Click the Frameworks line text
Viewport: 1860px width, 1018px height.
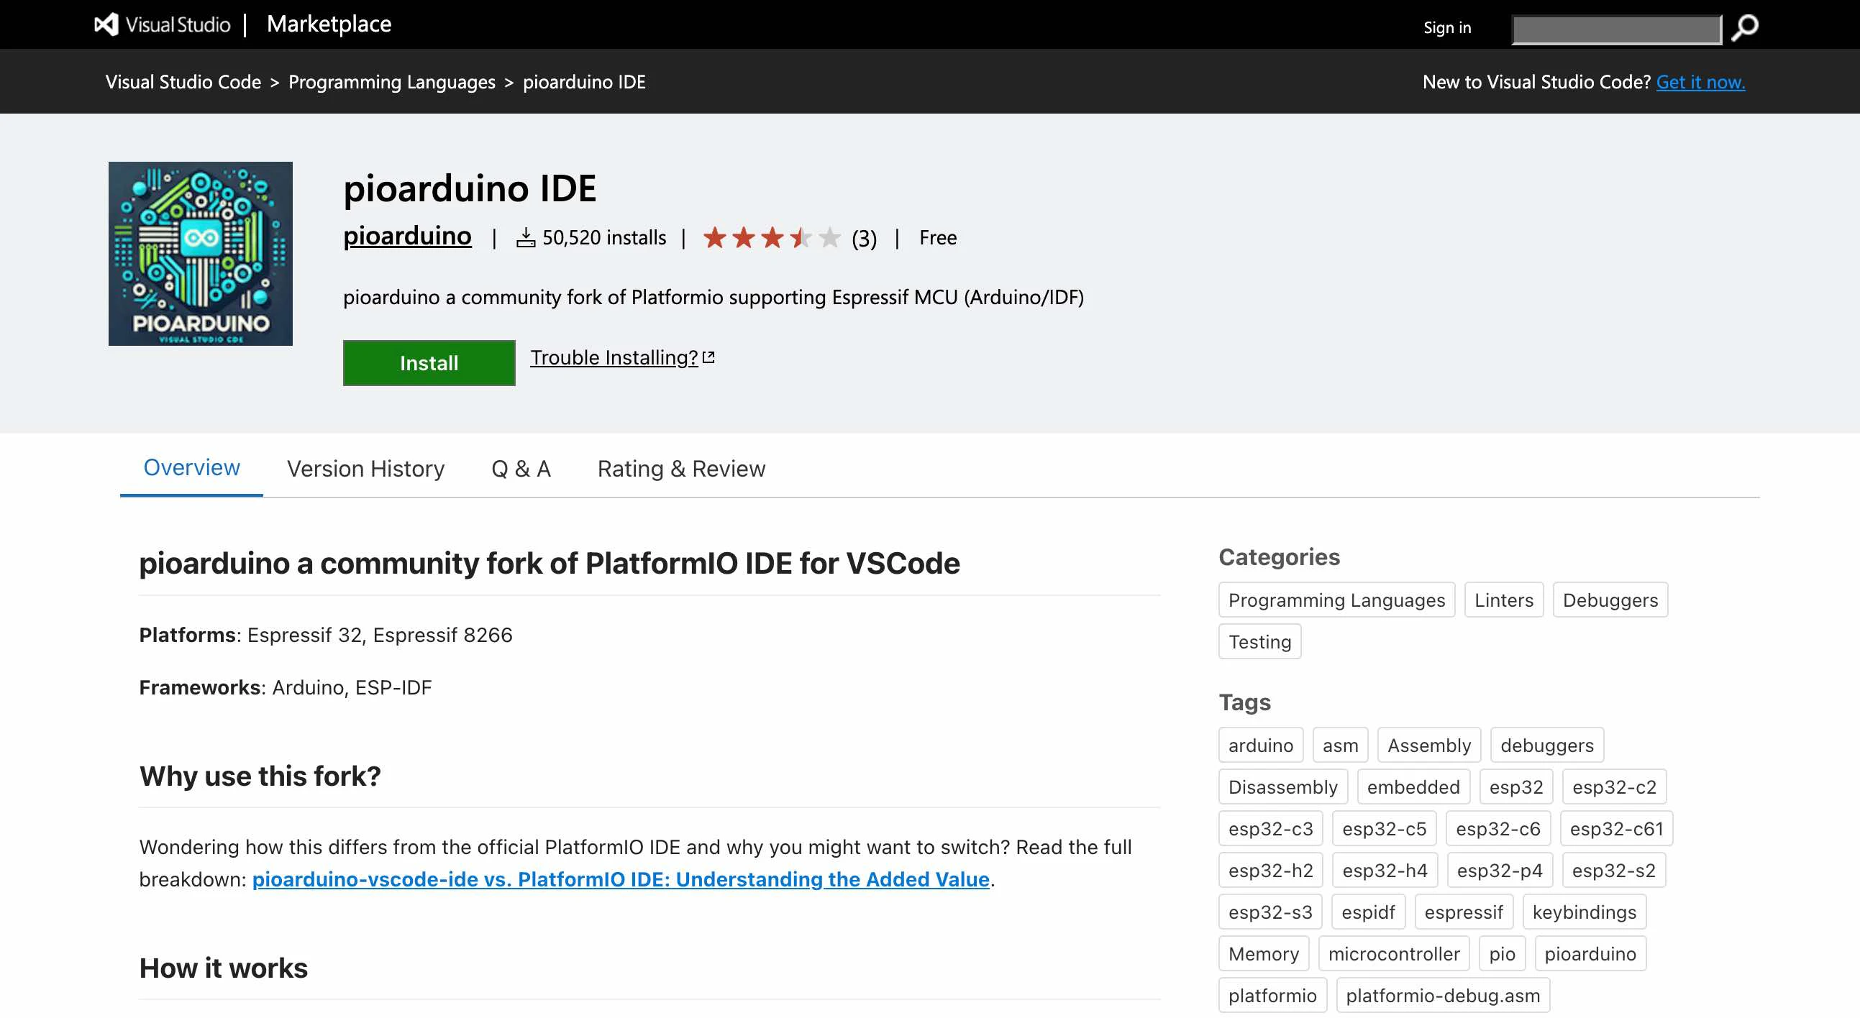coord(286,687)
